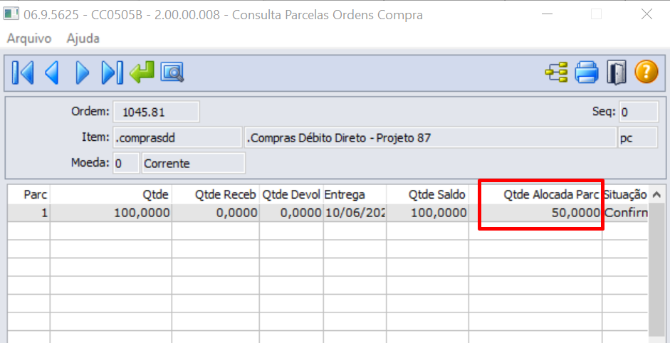The image size is (670, 343).
Task: Click the unit field pc
Action: [x=637, y=138]
